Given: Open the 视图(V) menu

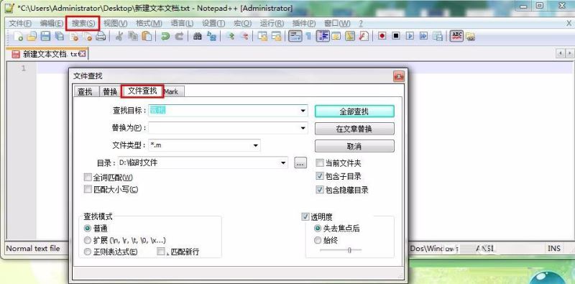Looking at the screenshot, I should click(x=116, y=24).
